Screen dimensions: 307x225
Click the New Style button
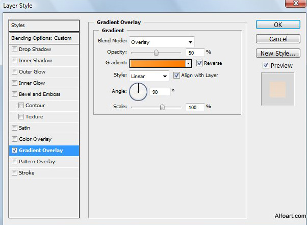(x=277, y=53)
